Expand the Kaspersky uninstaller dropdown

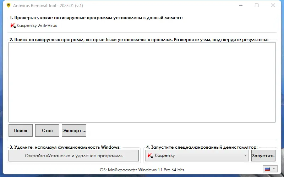point(245,155)
